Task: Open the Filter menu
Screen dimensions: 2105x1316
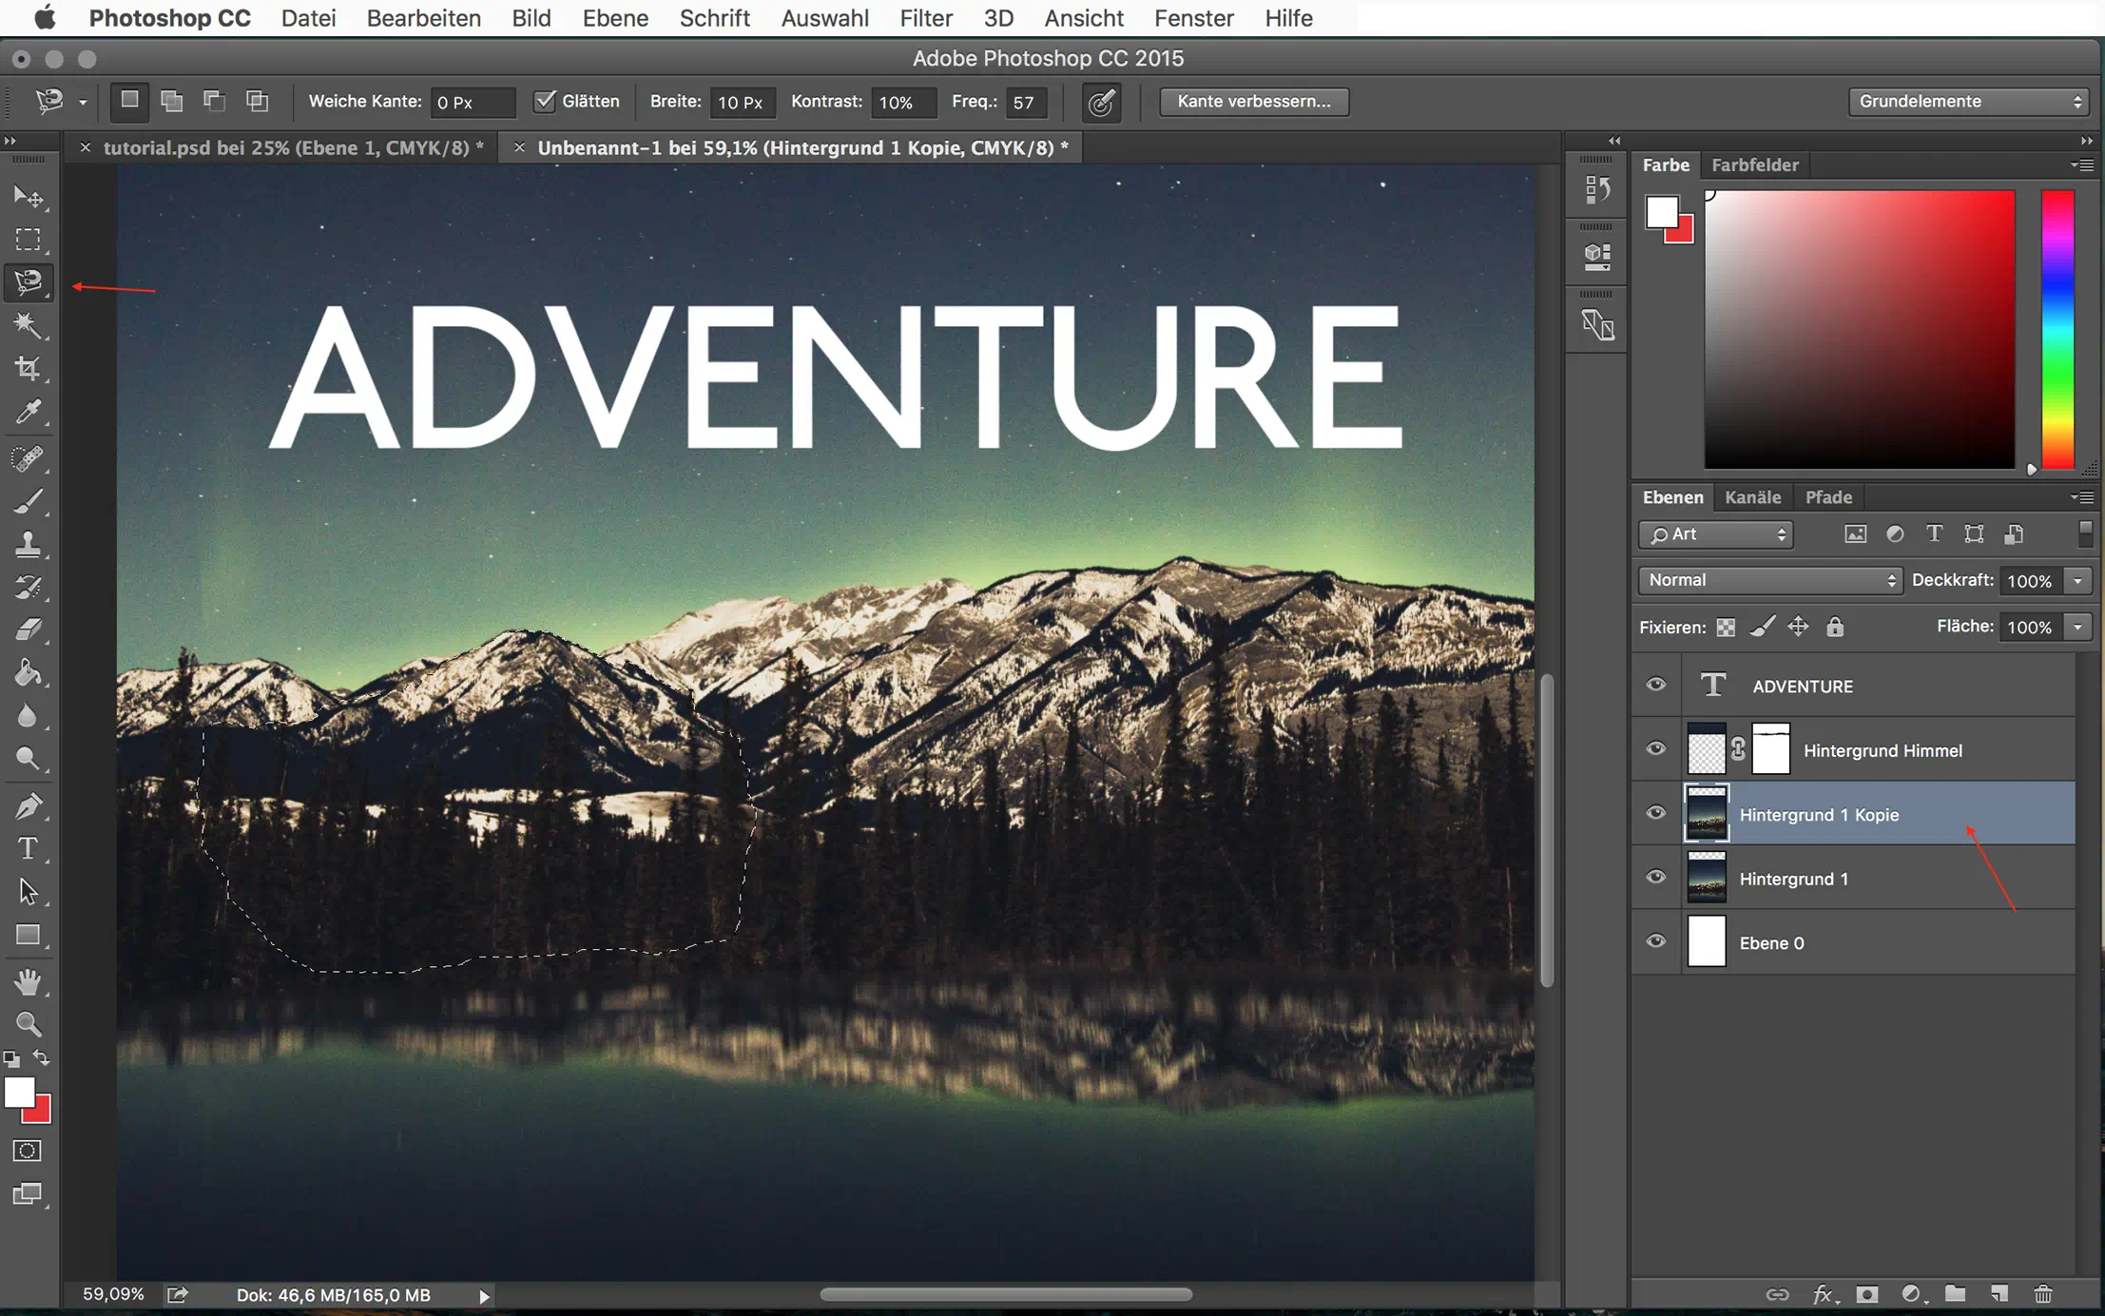Action: click(x=925, y=18)
